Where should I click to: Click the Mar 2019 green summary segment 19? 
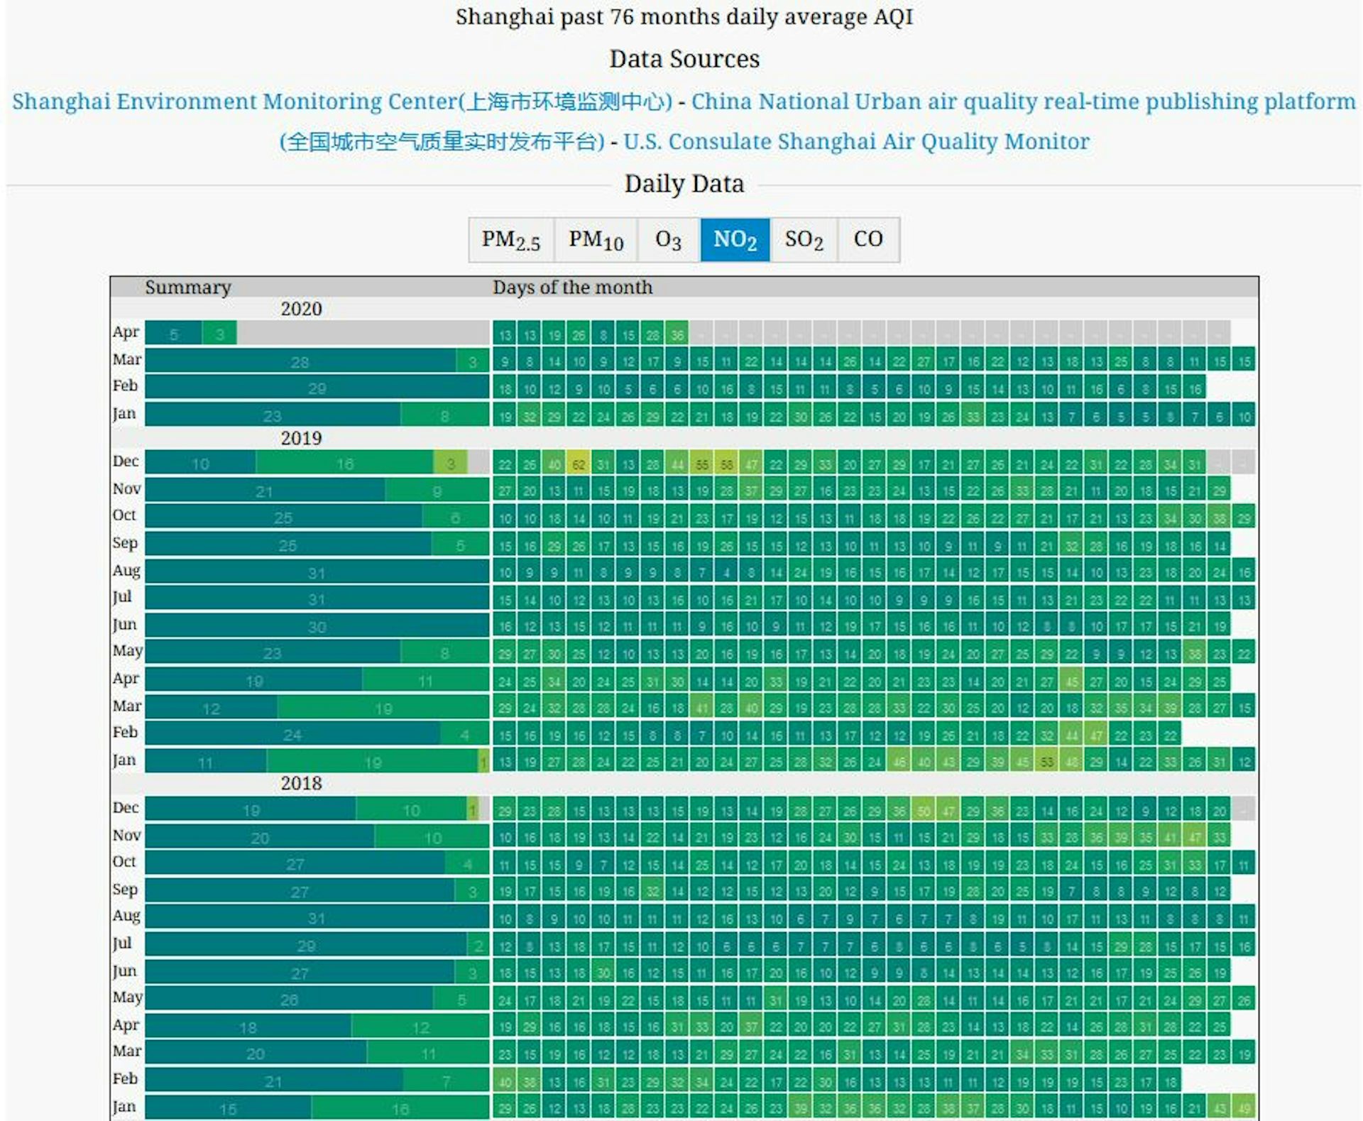[383, 708]
